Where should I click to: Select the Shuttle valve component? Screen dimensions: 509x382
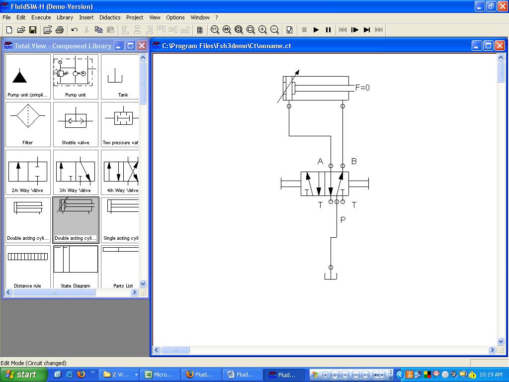point(76,124)
